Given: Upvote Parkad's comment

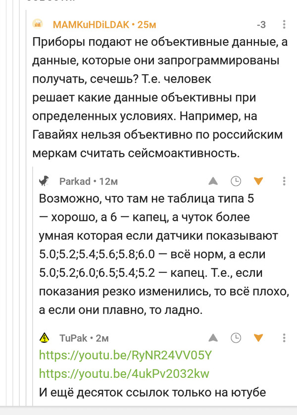Looking at the screenshot, I should coord(213,181).
